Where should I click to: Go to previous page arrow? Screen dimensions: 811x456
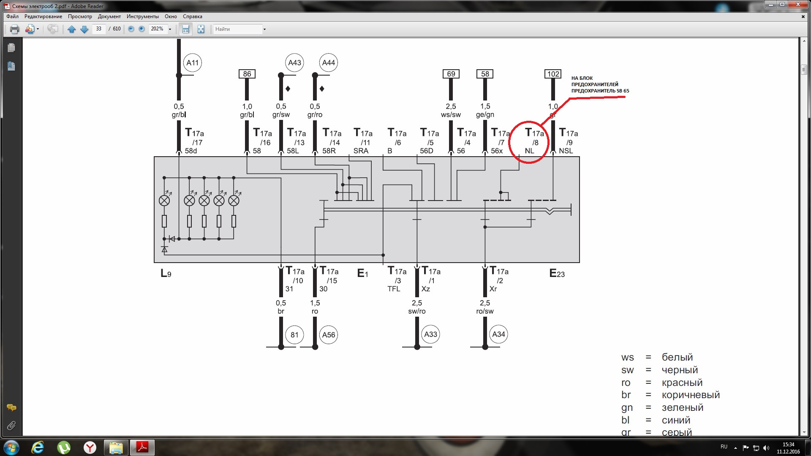[71, 29]
